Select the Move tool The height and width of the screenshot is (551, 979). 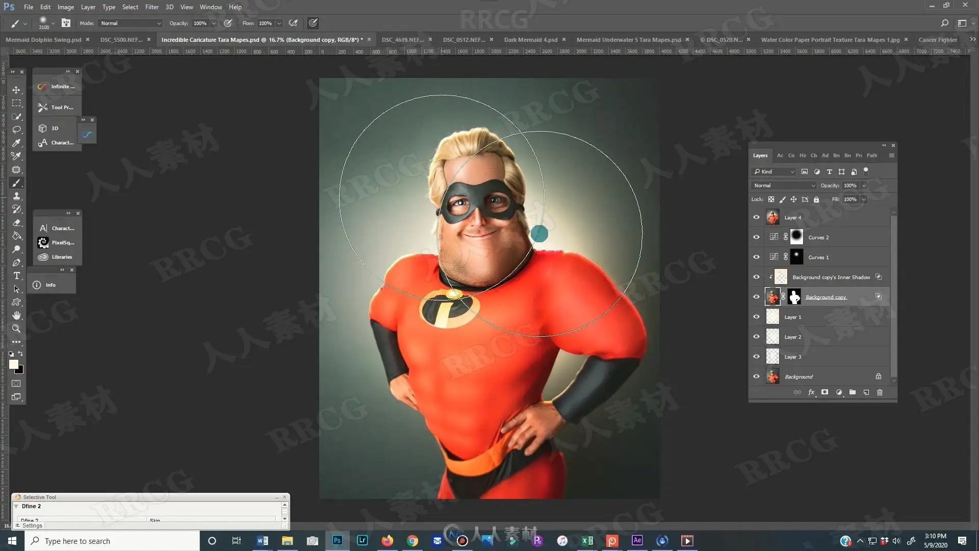16,90
